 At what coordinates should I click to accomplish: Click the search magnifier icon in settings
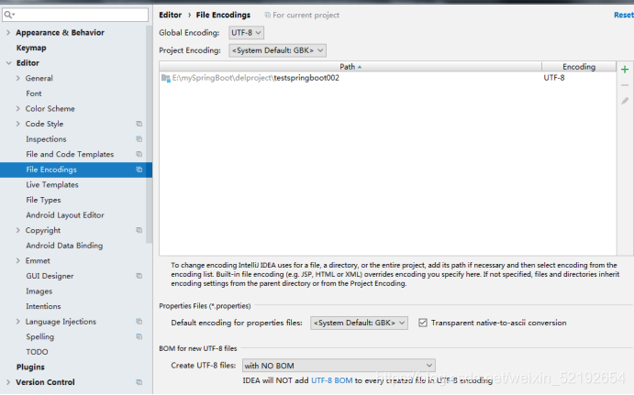point(9,15)
